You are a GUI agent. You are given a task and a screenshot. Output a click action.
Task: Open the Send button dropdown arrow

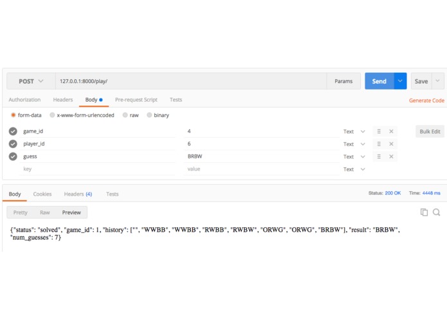(x=400, y=81)
